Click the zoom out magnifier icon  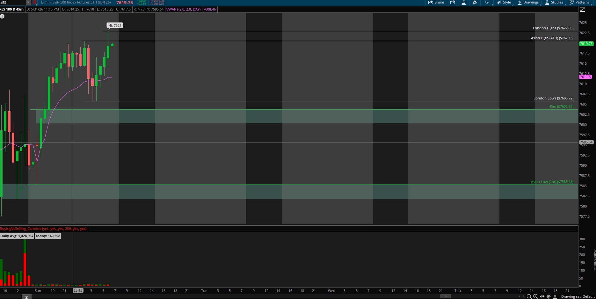(x=529, y=296)
